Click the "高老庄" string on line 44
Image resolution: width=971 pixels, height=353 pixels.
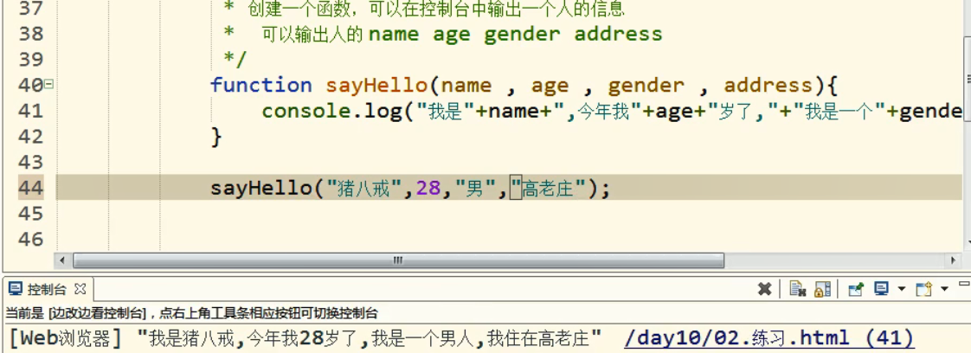548,189
